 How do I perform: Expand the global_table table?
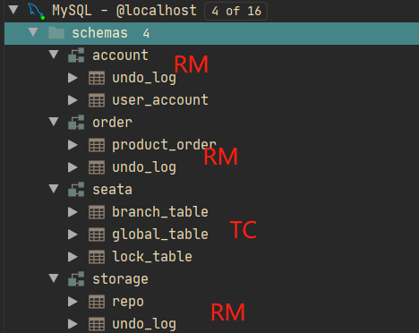pos(73,235)
